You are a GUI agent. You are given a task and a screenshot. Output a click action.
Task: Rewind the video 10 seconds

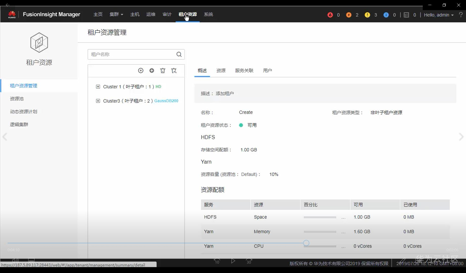tap(217, 261)
